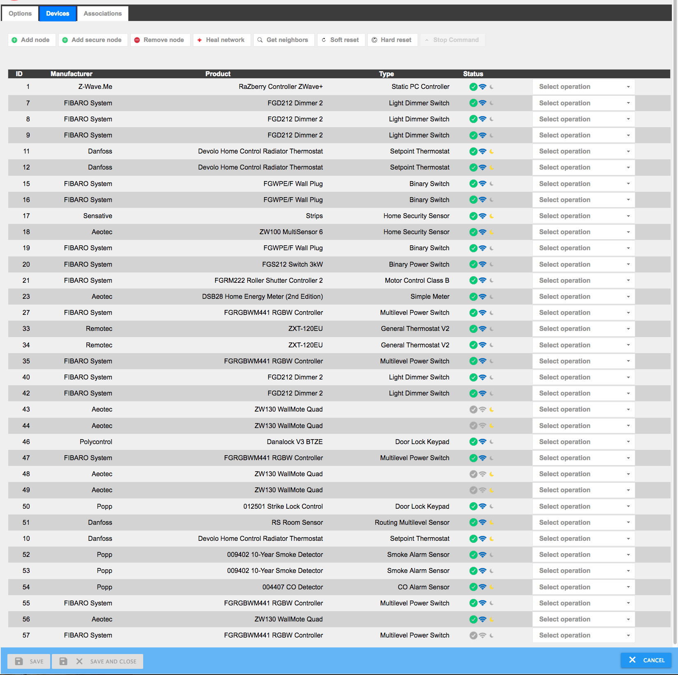Open Select operation for Danalock V3 BTZE
Image resolution: width=678 pixels, height=675 pixels.
point(584,442)
